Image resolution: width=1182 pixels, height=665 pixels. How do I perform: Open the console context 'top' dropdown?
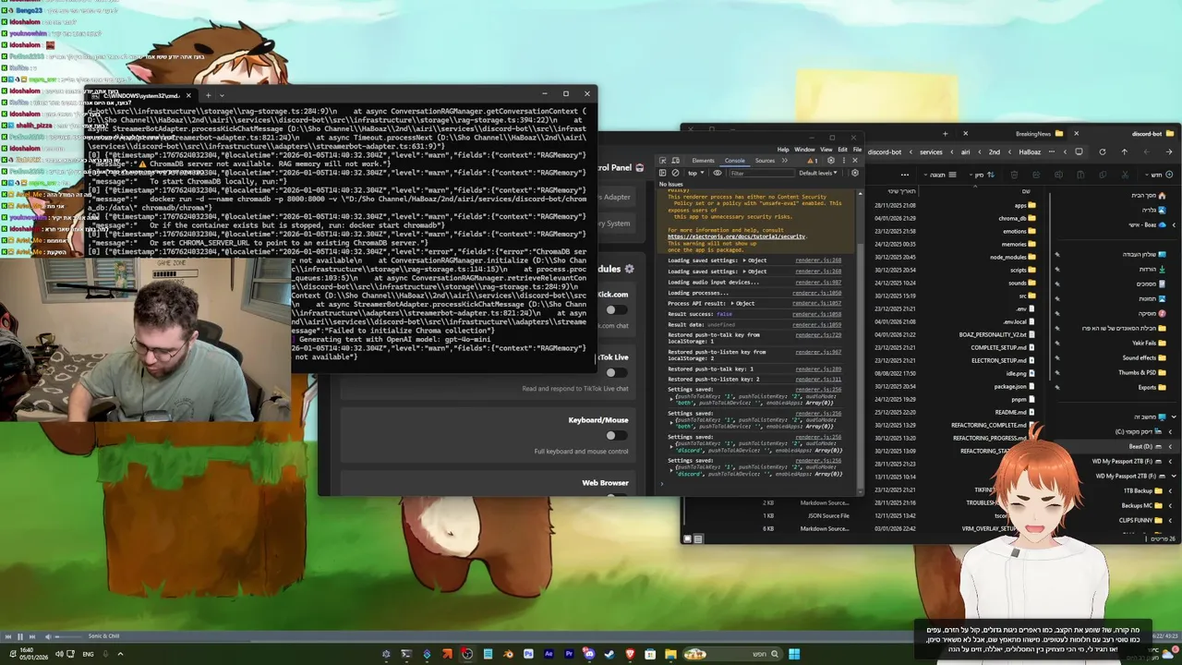(x=696, y=173)
